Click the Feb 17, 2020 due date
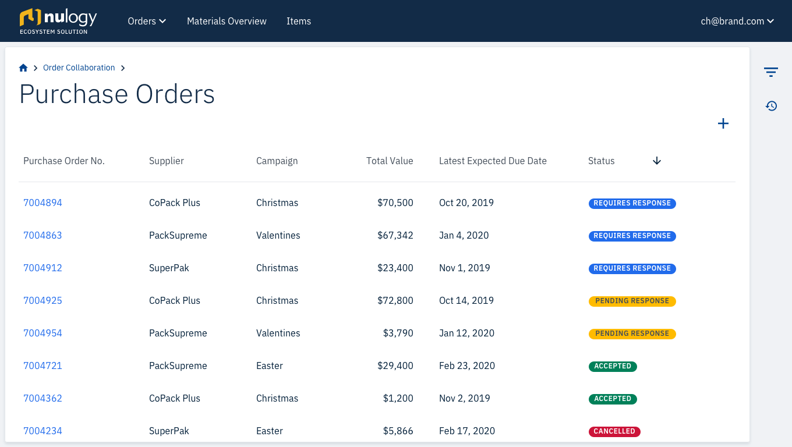Image resolution: width=792 pixels, height=447 pixels. pos(467,431)
